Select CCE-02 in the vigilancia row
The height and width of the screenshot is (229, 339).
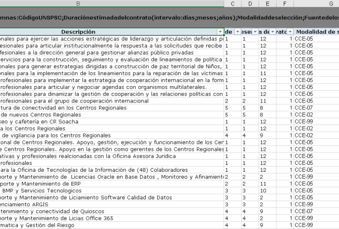[x=317, y=136]
